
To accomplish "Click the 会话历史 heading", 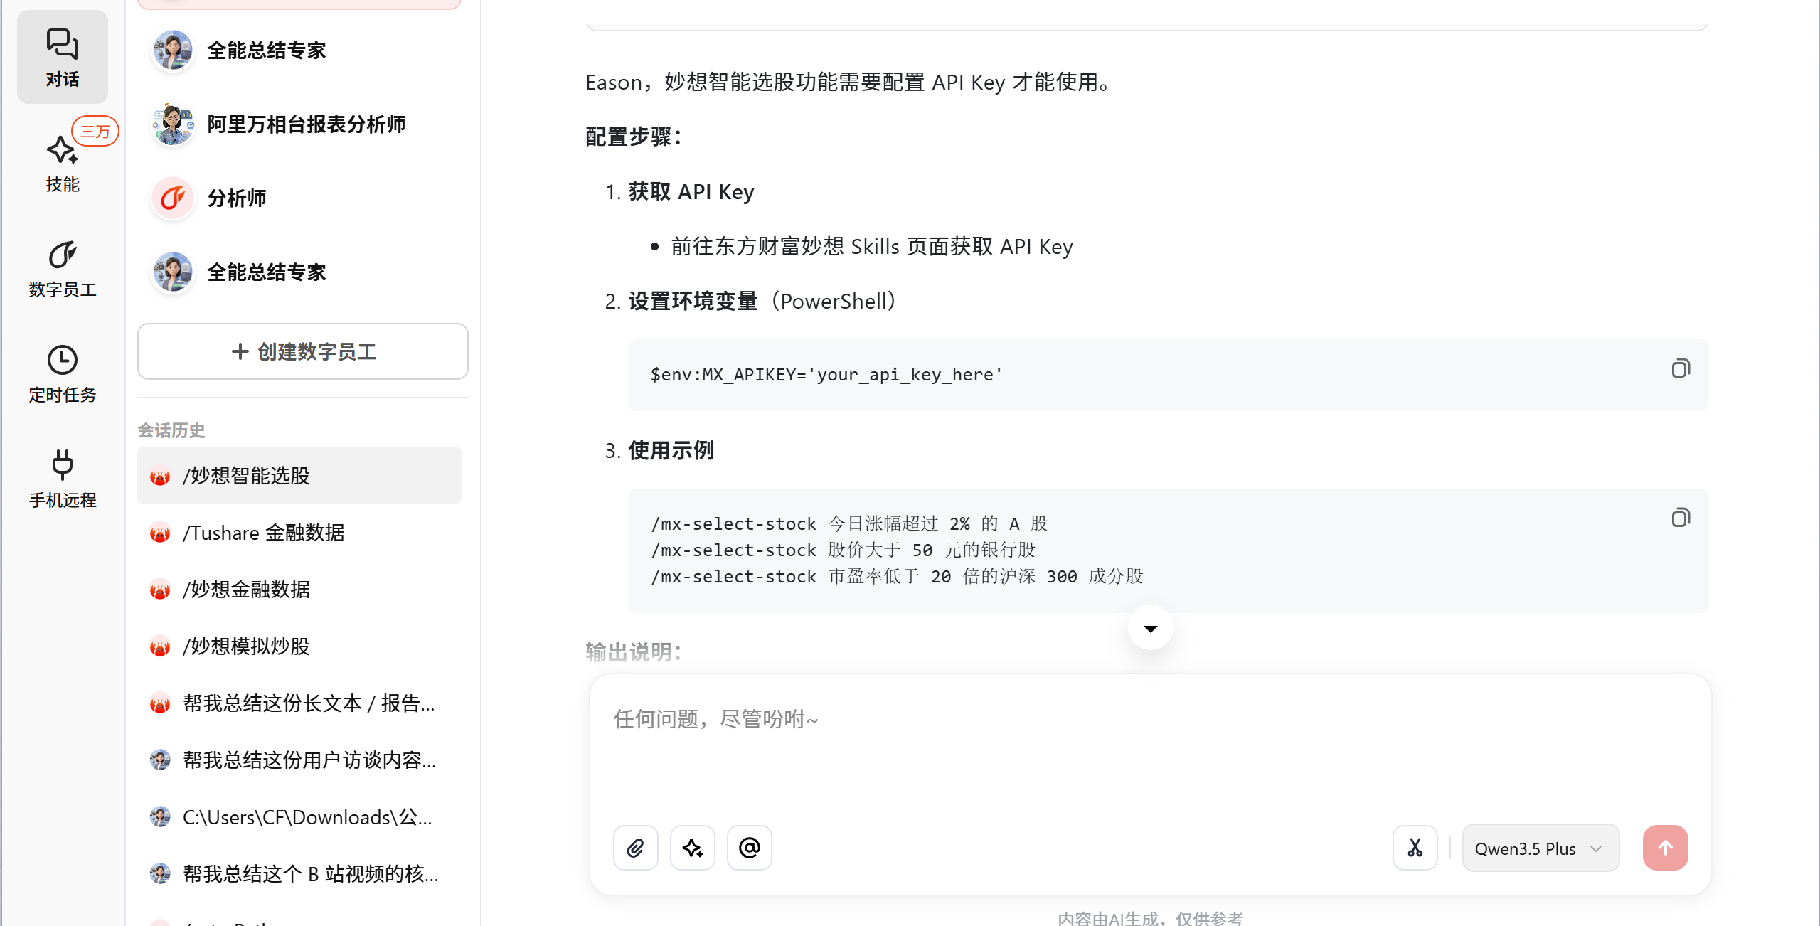I will [x=171, y=430].
